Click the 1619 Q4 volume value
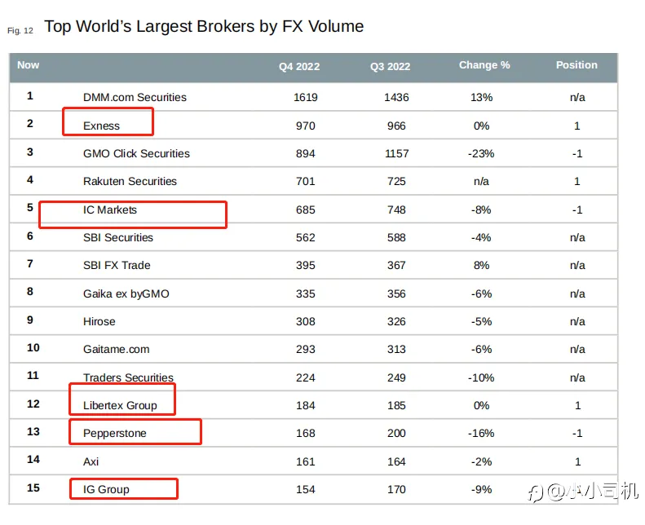 [x=306, y=97]
